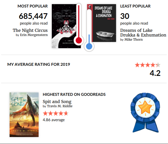Screen dimensions: 168x144
Task: Open Dreams of Lake Drukka cover image
Action: pyautogui.click(x=105, y=23)
